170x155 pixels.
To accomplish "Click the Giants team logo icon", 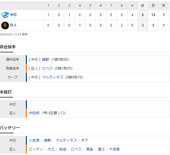I will tap(5, 26).
